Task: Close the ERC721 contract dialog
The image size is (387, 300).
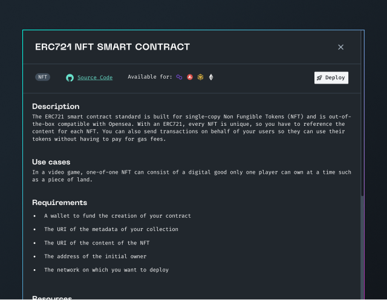Action: pyautogui.click(x=340, y=47)
